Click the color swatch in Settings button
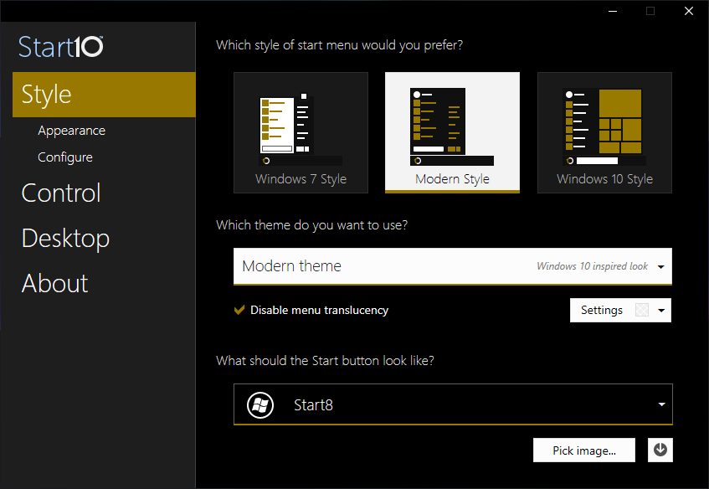This screenshot has width=709, height=489. click(642, 310)
